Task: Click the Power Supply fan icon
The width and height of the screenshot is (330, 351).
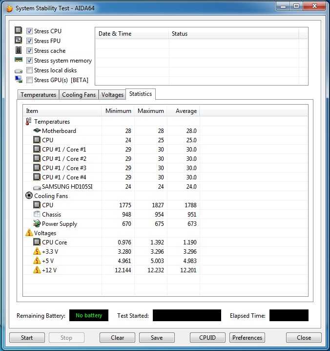Action: point(37,223)
